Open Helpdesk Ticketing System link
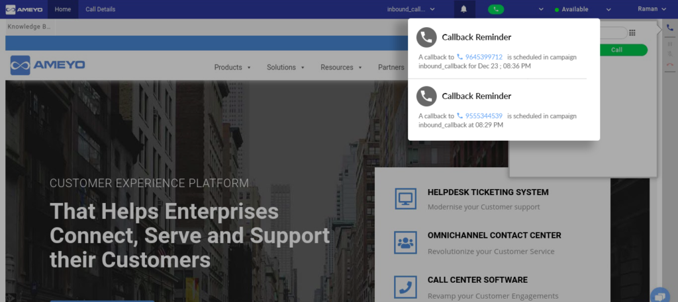Viewport: 678px width, 302px height. click(x=488, y=192)
